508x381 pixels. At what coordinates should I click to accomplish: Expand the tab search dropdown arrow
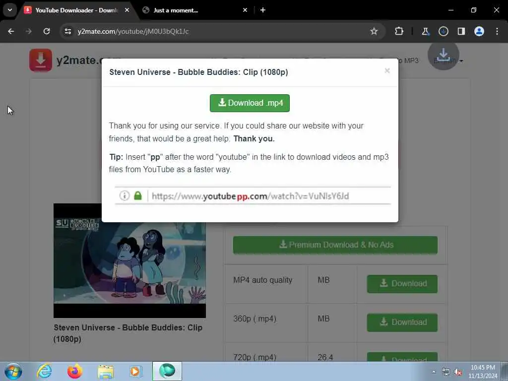tap(10, 10)
